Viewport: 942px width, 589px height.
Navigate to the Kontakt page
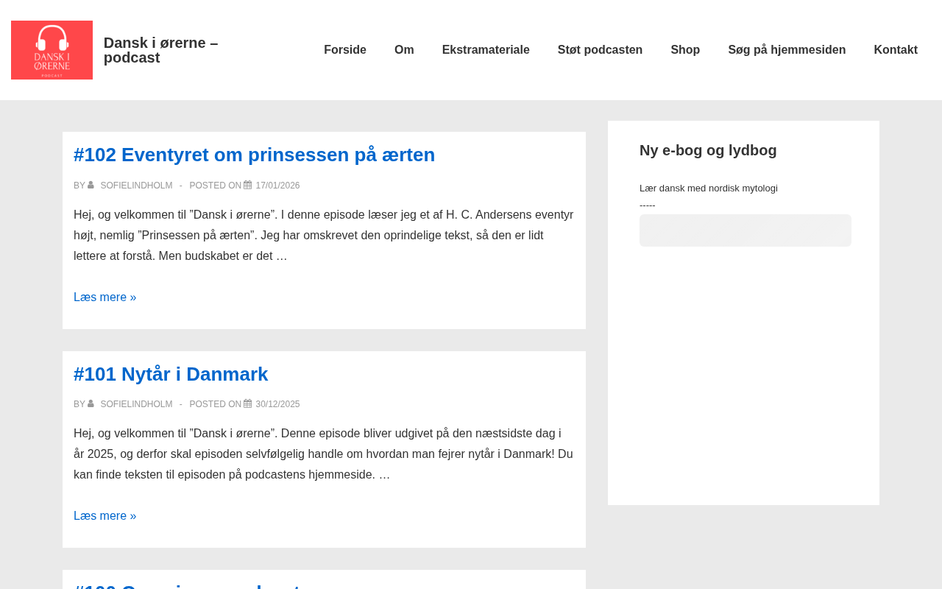coord(896,50)
